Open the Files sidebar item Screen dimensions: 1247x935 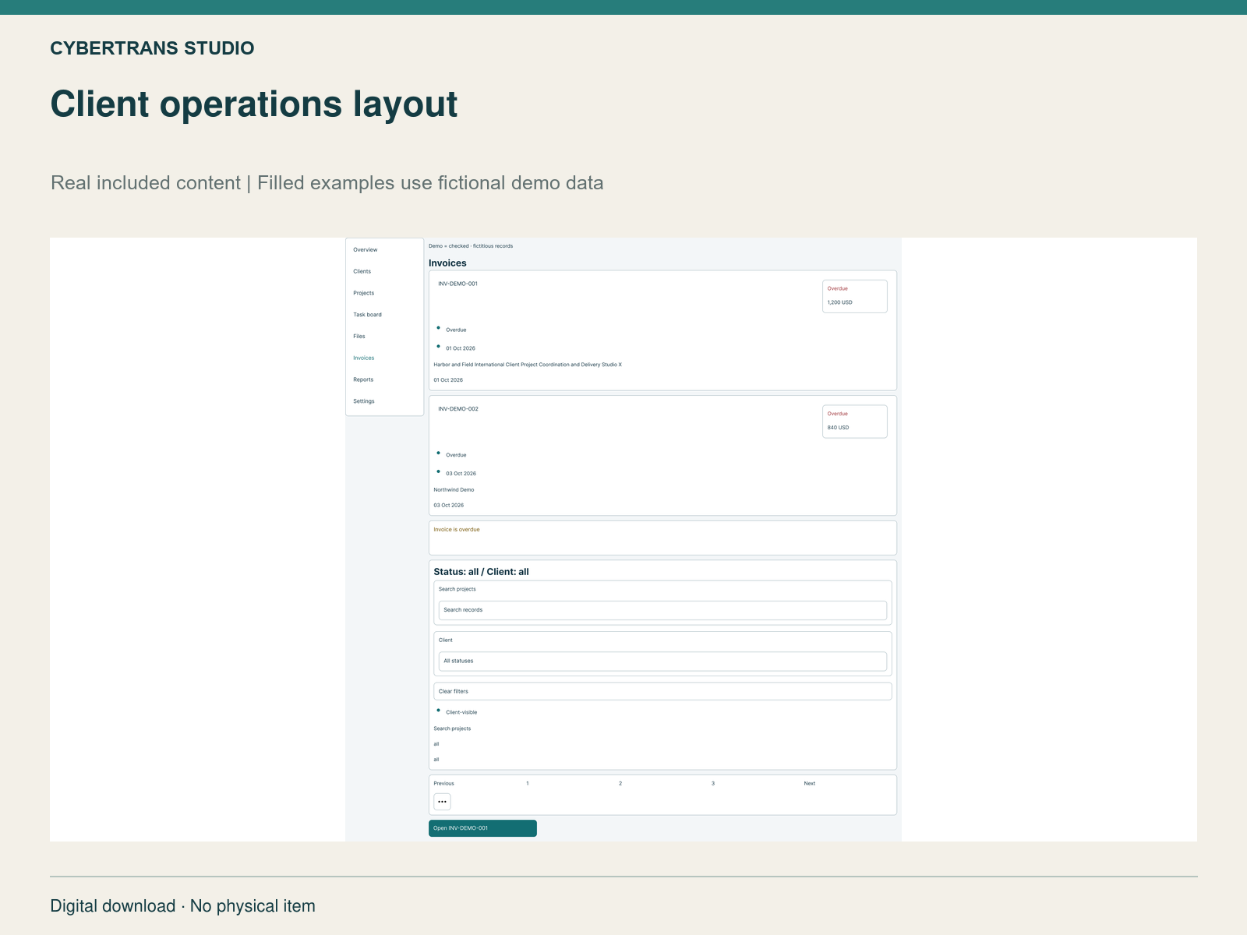click(x=359, y=337)
